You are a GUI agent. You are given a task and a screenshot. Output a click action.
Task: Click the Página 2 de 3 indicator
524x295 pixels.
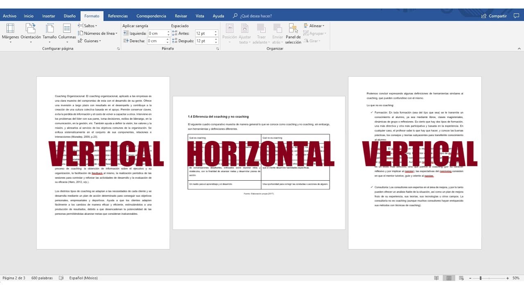[x=14, y=278]
